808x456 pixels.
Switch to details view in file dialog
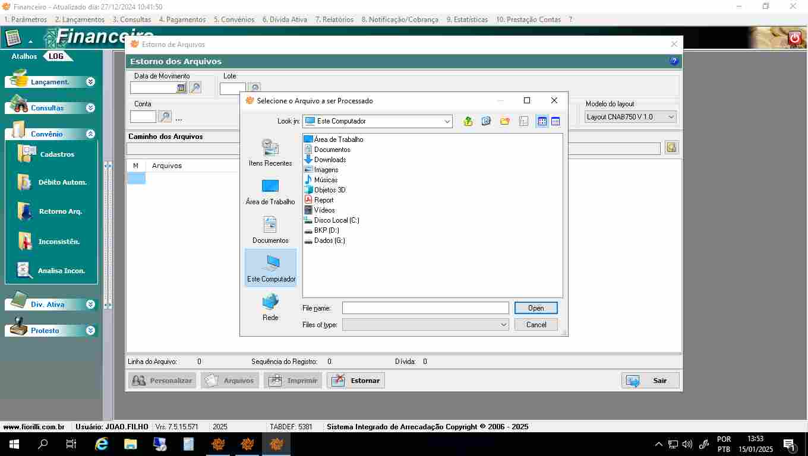[x=555, y=121]
